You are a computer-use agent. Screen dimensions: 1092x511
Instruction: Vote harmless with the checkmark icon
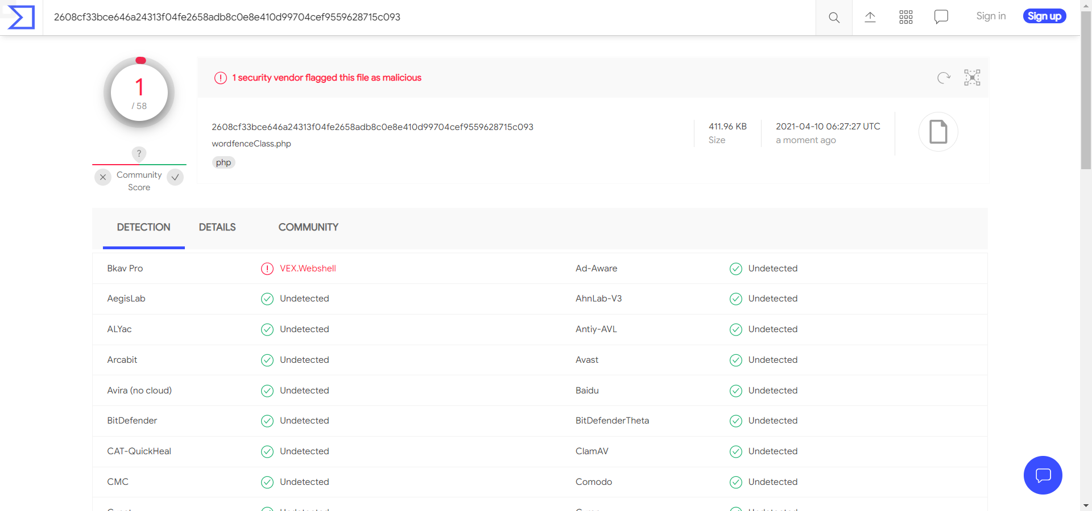(175, 177)
